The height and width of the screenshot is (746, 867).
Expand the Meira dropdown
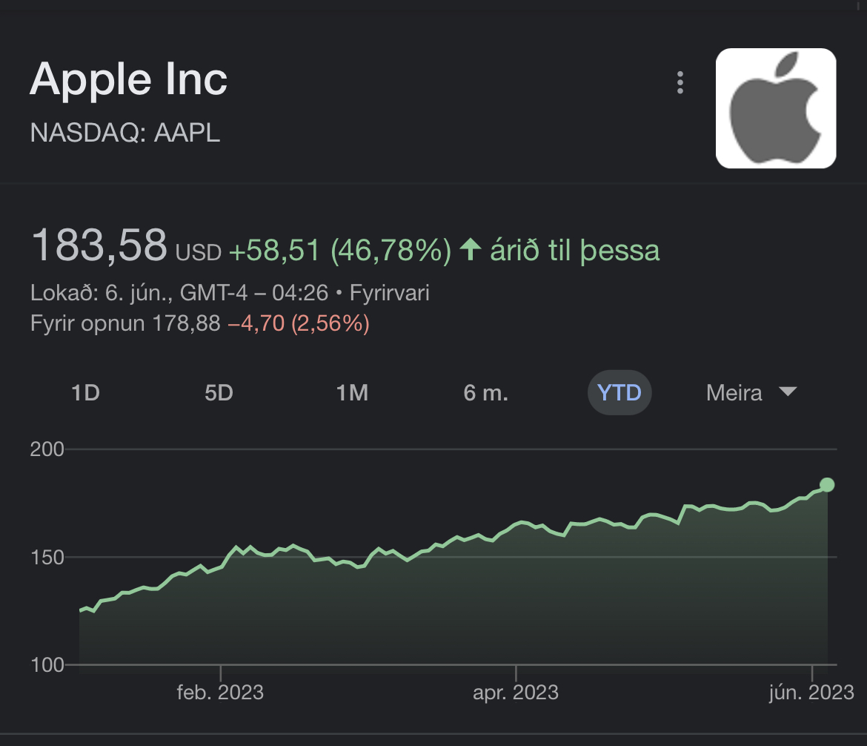(x=734, y=392)
